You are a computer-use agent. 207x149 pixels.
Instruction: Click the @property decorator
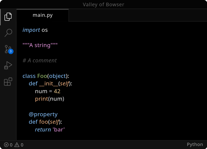point(43,114)
